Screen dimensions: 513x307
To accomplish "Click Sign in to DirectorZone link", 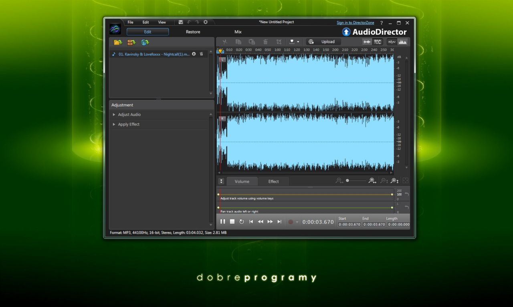I will coord(355,23).
